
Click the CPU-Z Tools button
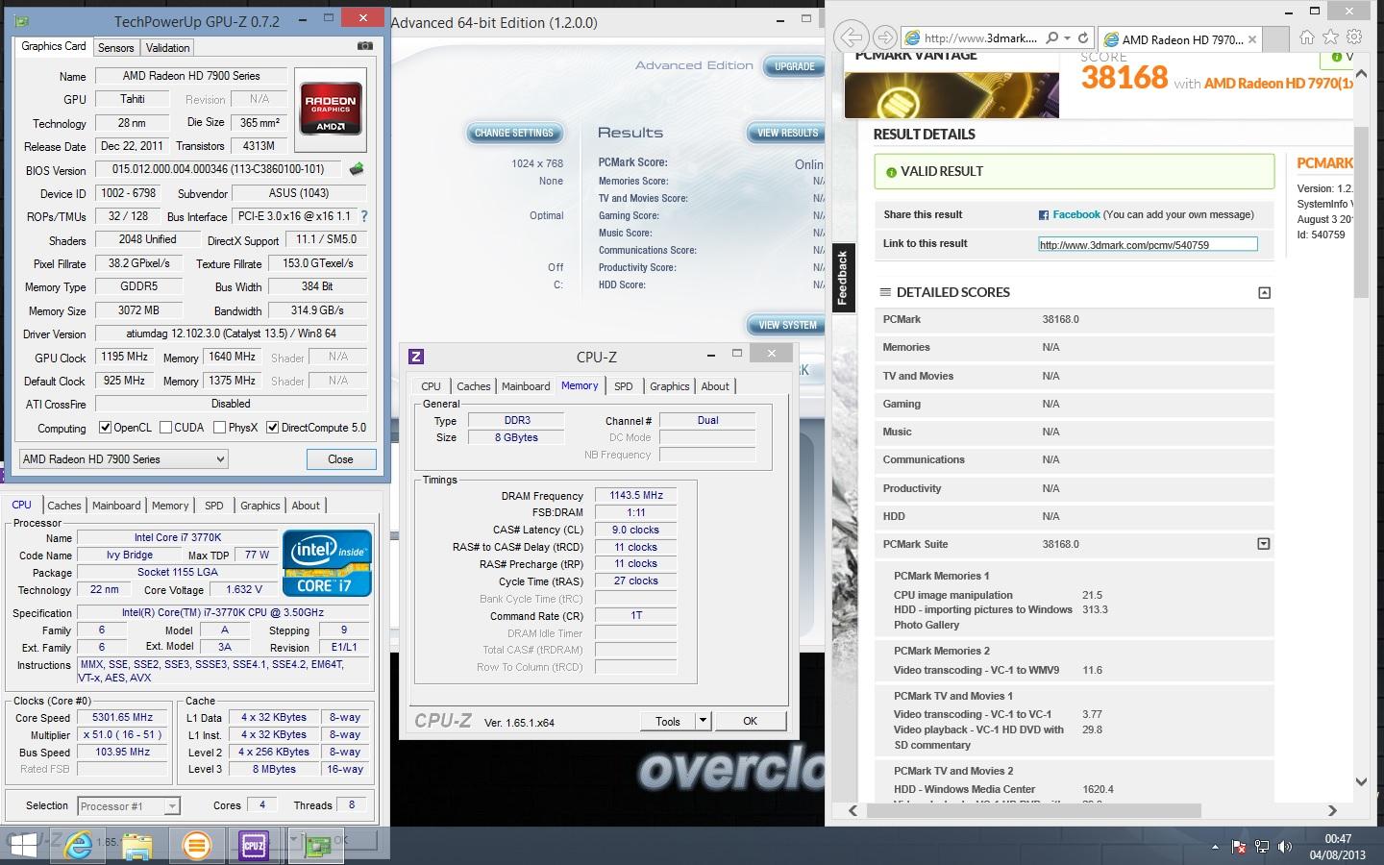point(668,721)
